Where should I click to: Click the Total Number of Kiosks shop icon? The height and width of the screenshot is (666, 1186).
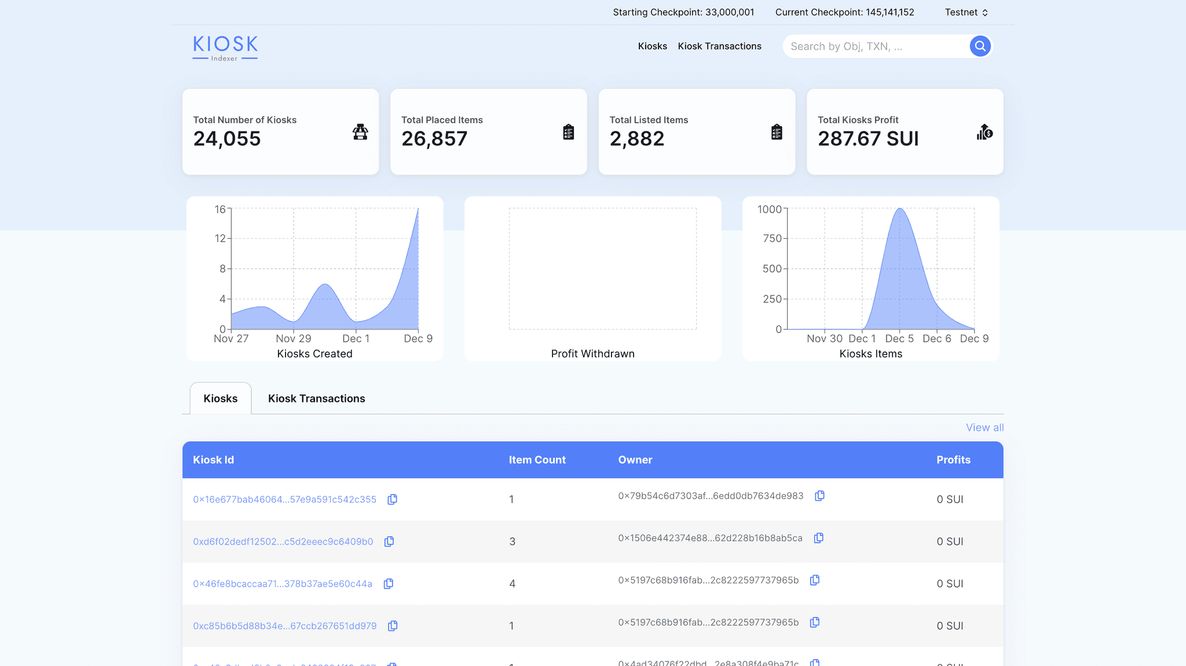(360, 132)
